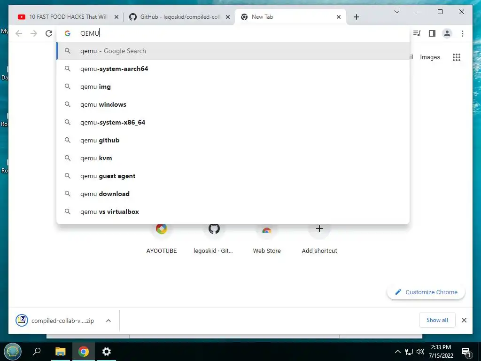Show hidden system tray icons
This screenshot has width=481, height=361.
coord(397,352)
